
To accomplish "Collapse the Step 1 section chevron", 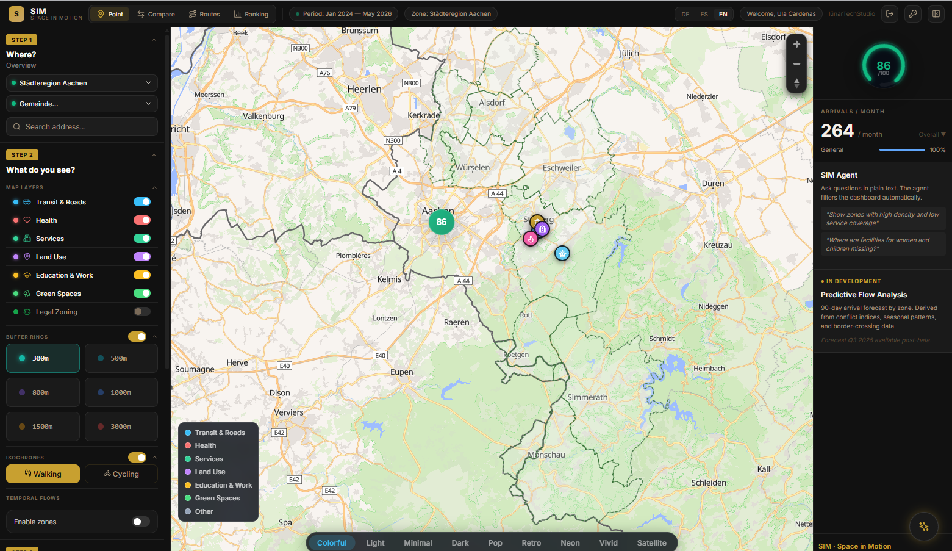I will (154, 40).
